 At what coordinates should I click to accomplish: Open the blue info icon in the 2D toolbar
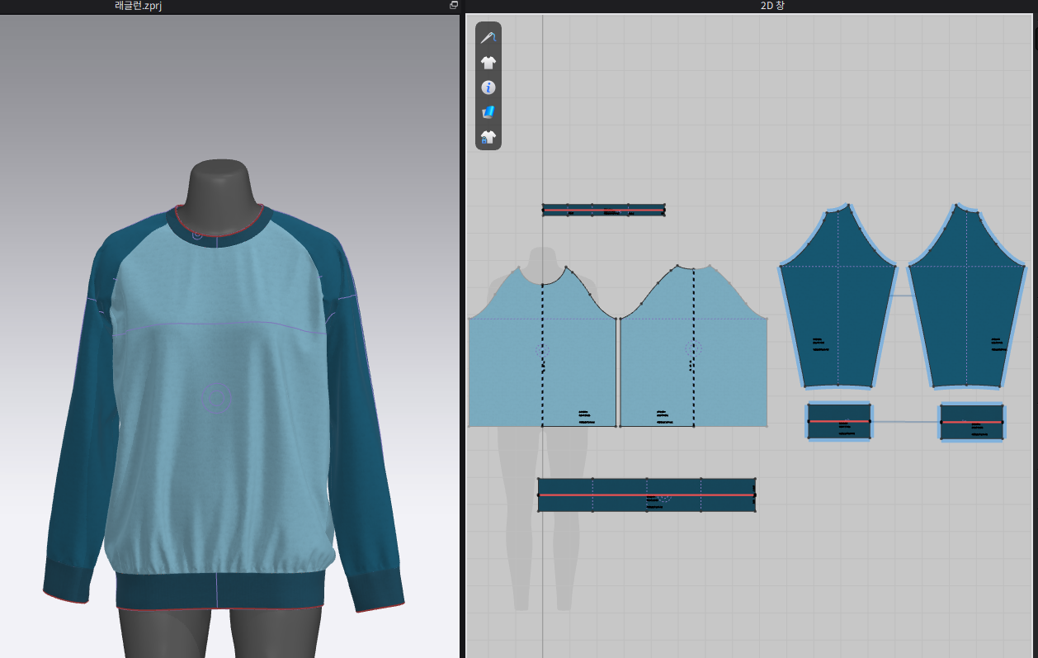tap(488, 87)
